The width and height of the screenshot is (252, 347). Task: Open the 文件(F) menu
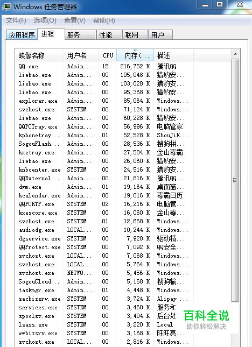click(x=16, y=20)
